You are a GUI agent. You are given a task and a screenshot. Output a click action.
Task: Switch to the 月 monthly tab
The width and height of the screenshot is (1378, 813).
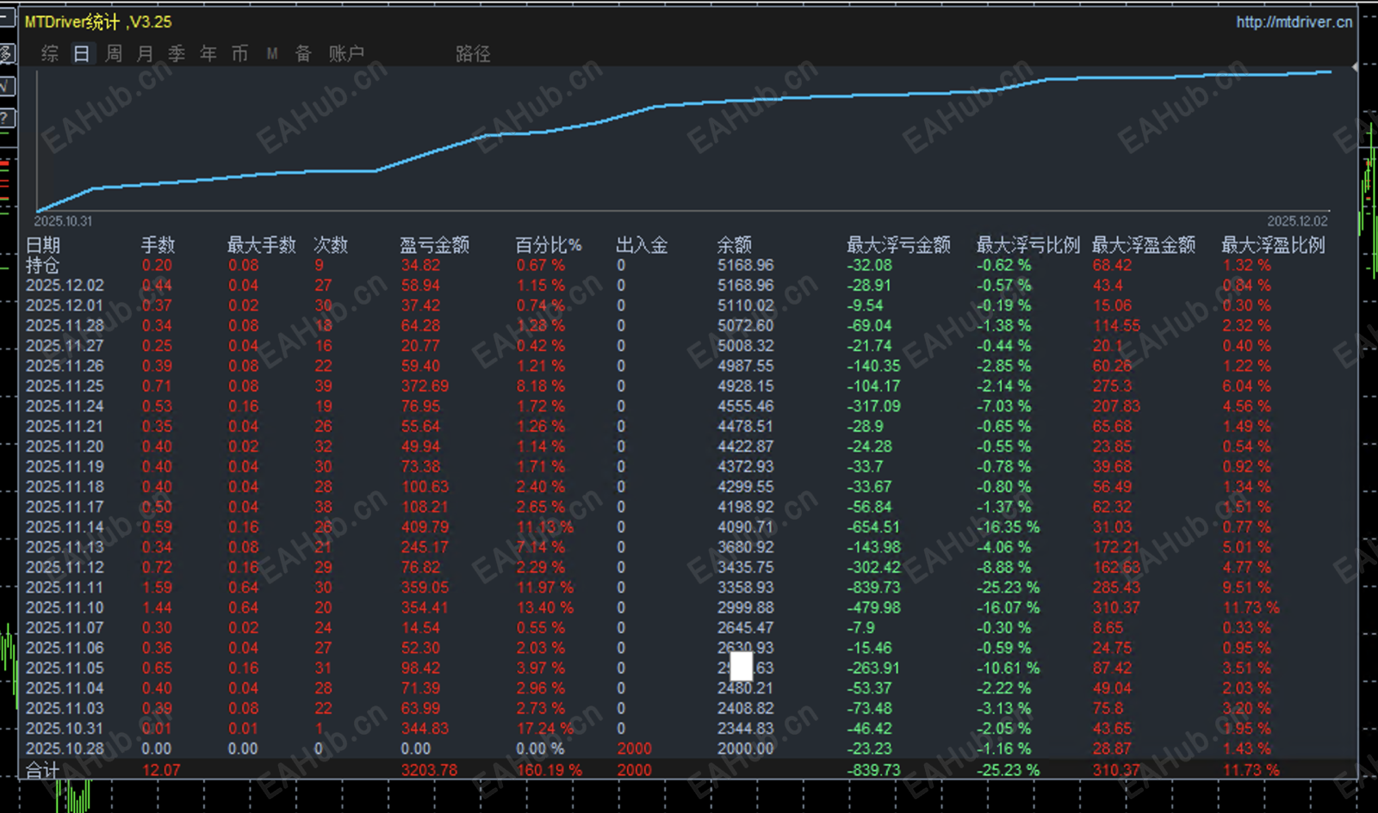pos(146,53)
